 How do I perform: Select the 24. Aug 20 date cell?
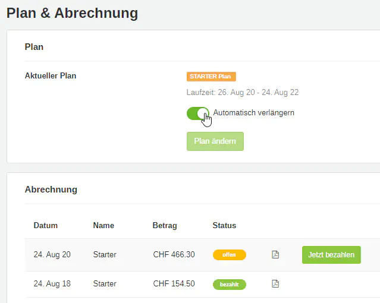(x=52, y=255)
